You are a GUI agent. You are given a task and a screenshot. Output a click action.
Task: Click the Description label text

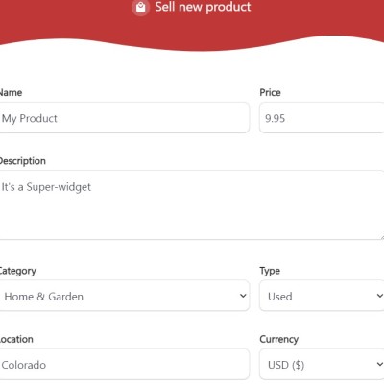coord(22,161)
